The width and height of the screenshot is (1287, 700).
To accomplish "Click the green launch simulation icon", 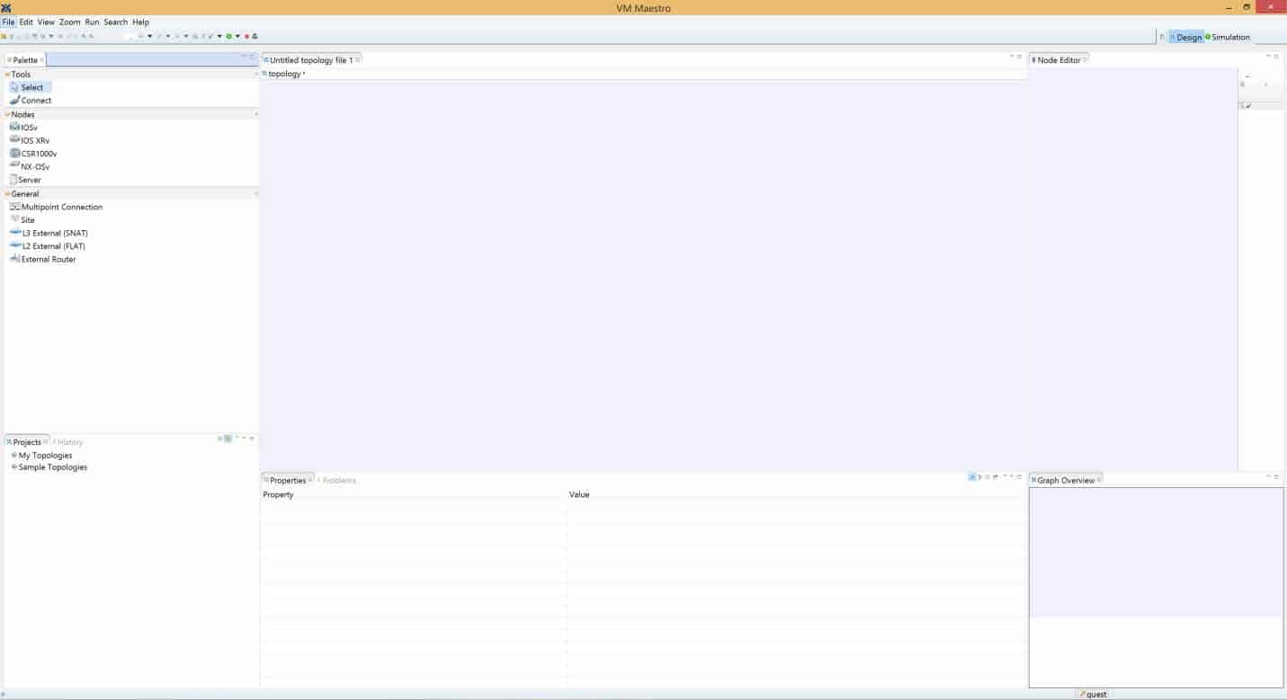I will tap(228, 36).
